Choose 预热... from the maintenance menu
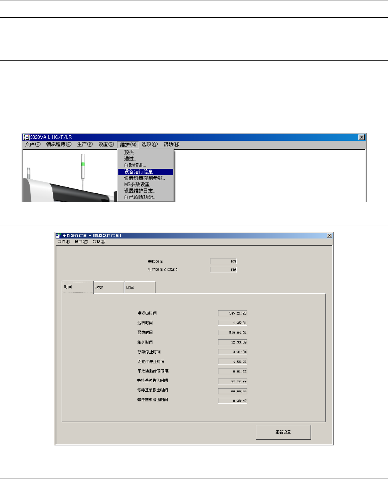Viewport: 388px width, 479px height. [146, 152]
